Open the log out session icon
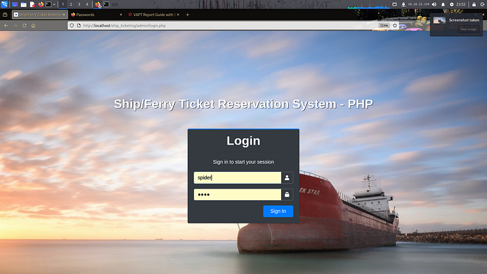 coord(482,4)
